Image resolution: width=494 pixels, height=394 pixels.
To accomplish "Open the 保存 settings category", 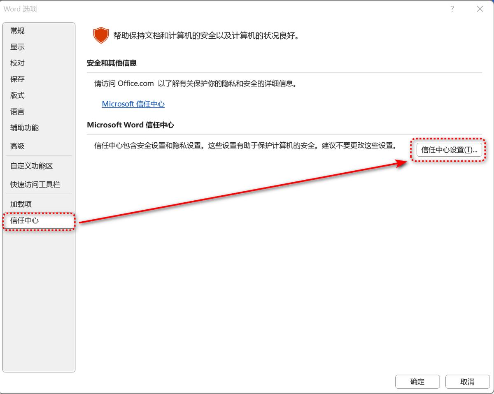I will pos(39,79).
